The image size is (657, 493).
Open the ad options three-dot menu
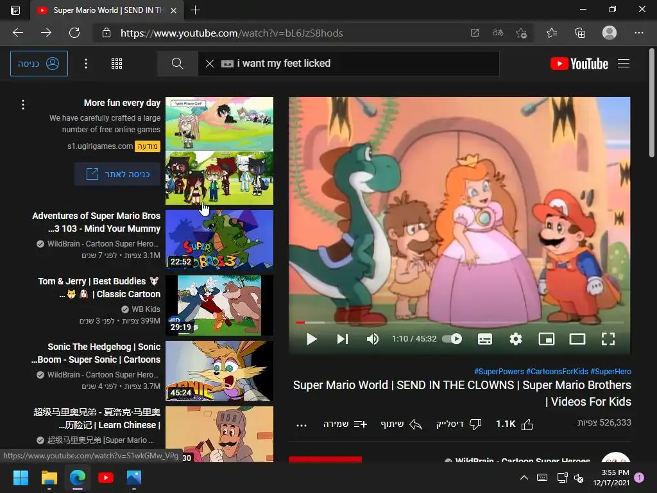click(x=23, y=105)
